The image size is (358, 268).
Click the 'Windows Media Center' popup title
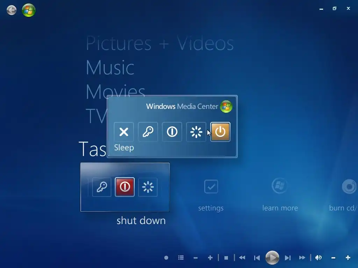click(x=182, y=106)
